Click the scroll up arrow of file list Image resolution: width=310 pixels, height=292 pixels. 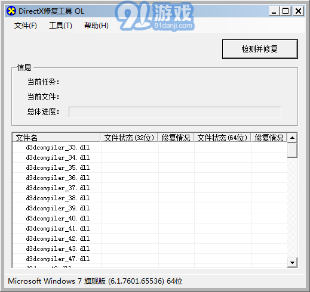pyautogui.click(x=292, y=138)
